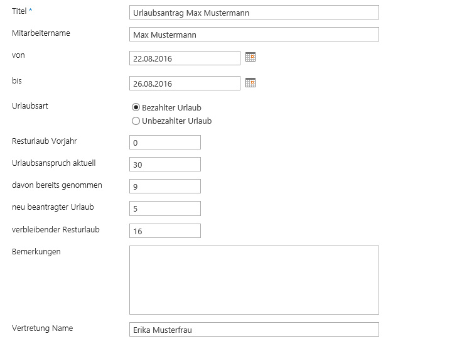Open calendar picker for 'bis' date
The image size is (452, 341).
pyautogui.click(x=250, y=82)
